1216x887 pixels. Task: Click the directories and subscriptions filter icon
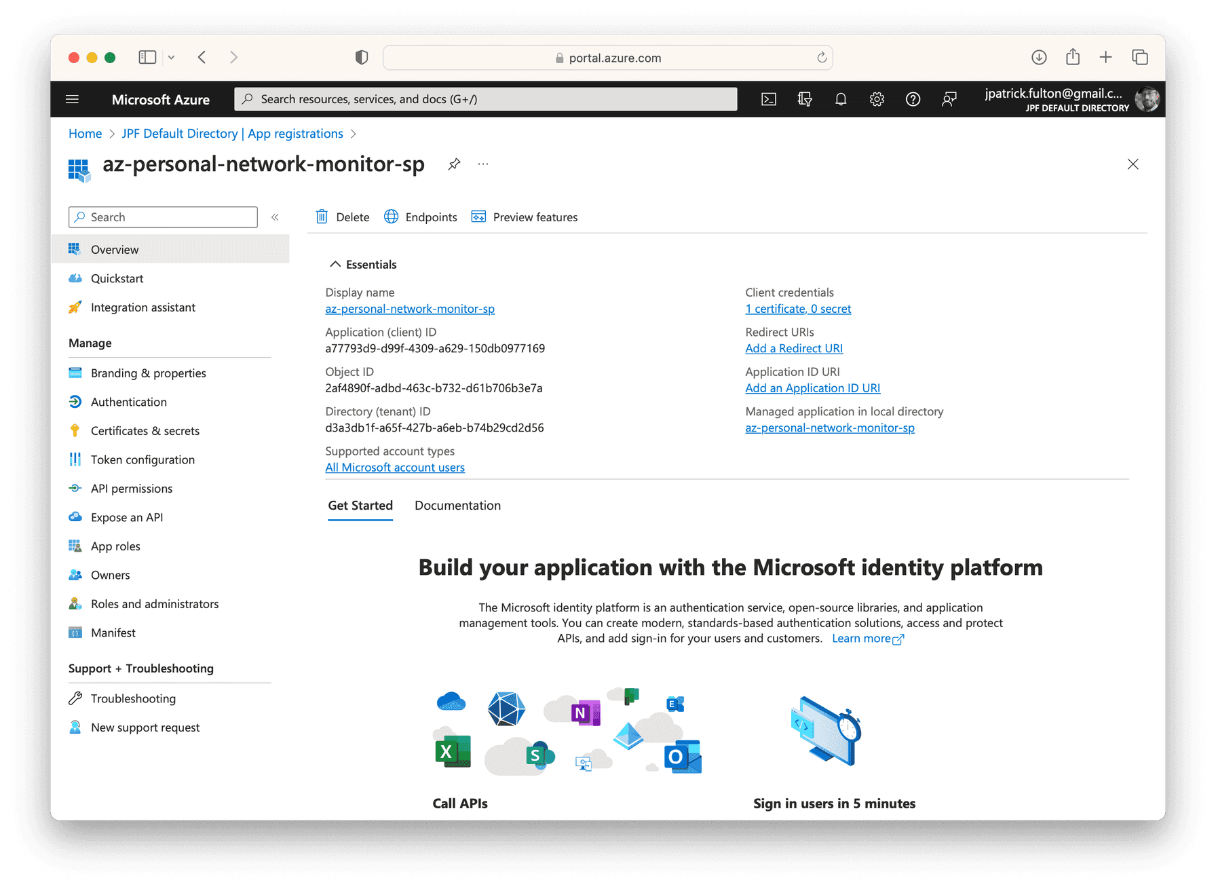805,100
